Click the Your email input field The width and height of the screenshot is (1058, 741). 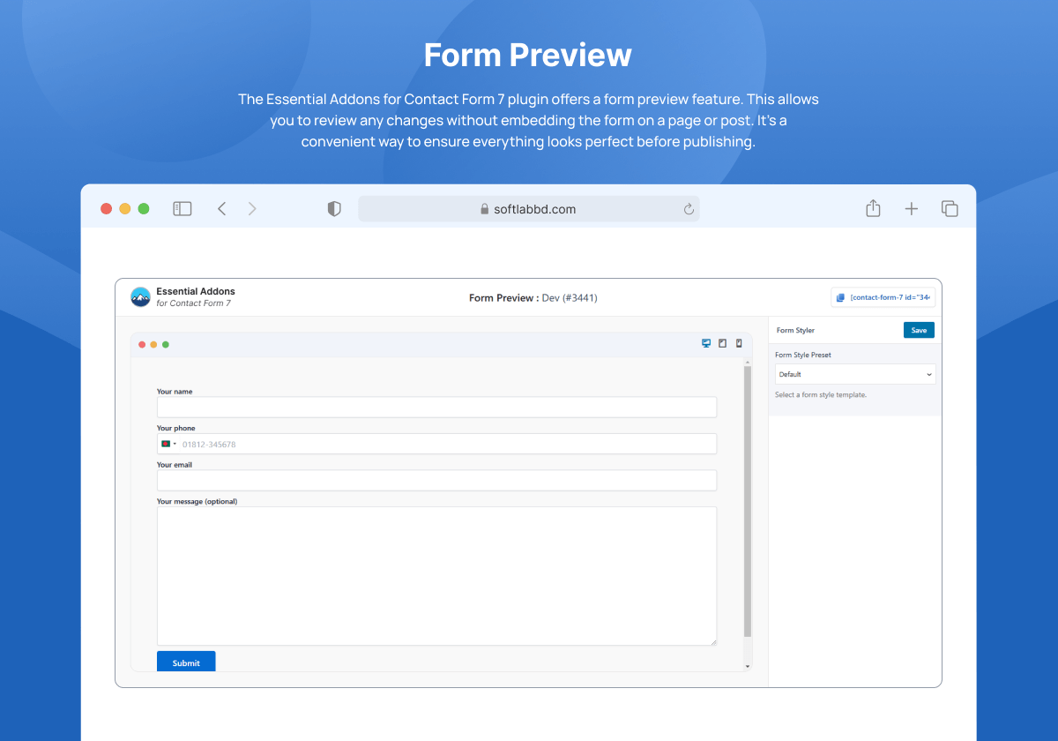[436, 480]
